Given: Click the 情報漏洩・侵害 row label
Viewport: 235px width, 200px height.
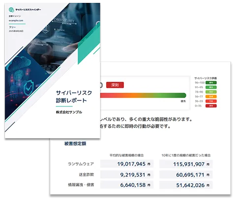Looking at the screenshot, I should point(81,185).
